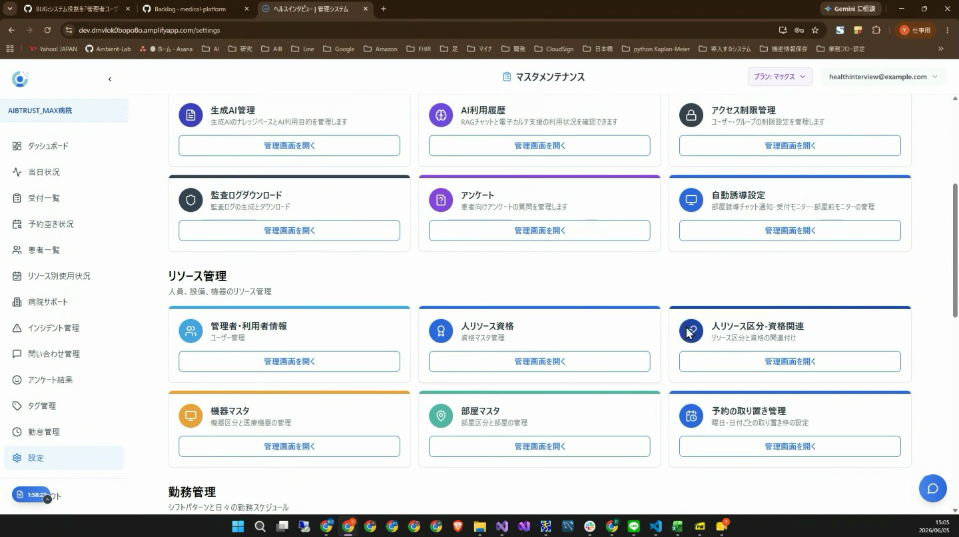This screenshot has height=537, width=959.
Task: Click the 管理者・利用者情報 users icon
Action: click(x=190, y=330)
